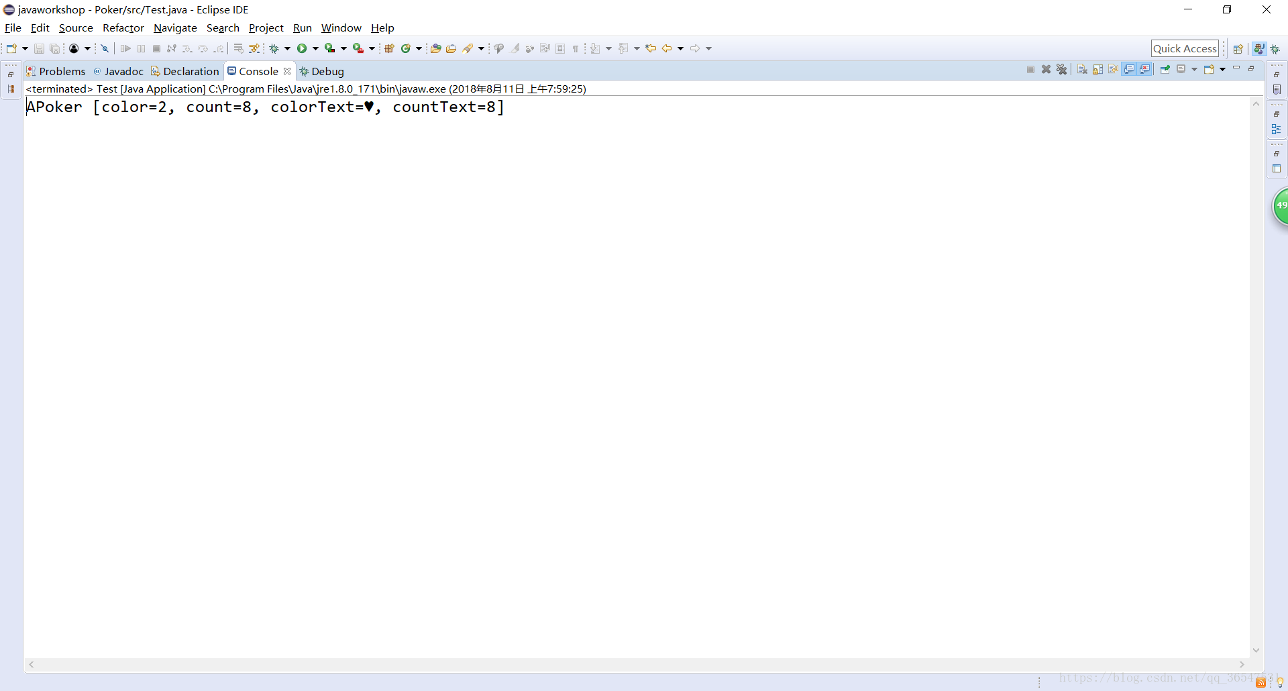Toggle the Pin Console button
Screen dimensions: 1288x691
pos(1165,69)
